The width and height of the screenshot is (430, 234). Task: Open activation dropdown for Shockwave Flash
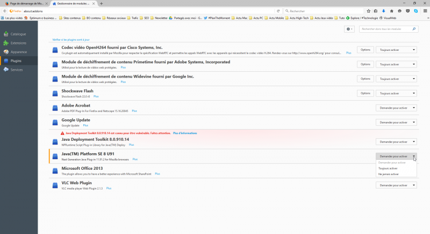tap(396, 93)
